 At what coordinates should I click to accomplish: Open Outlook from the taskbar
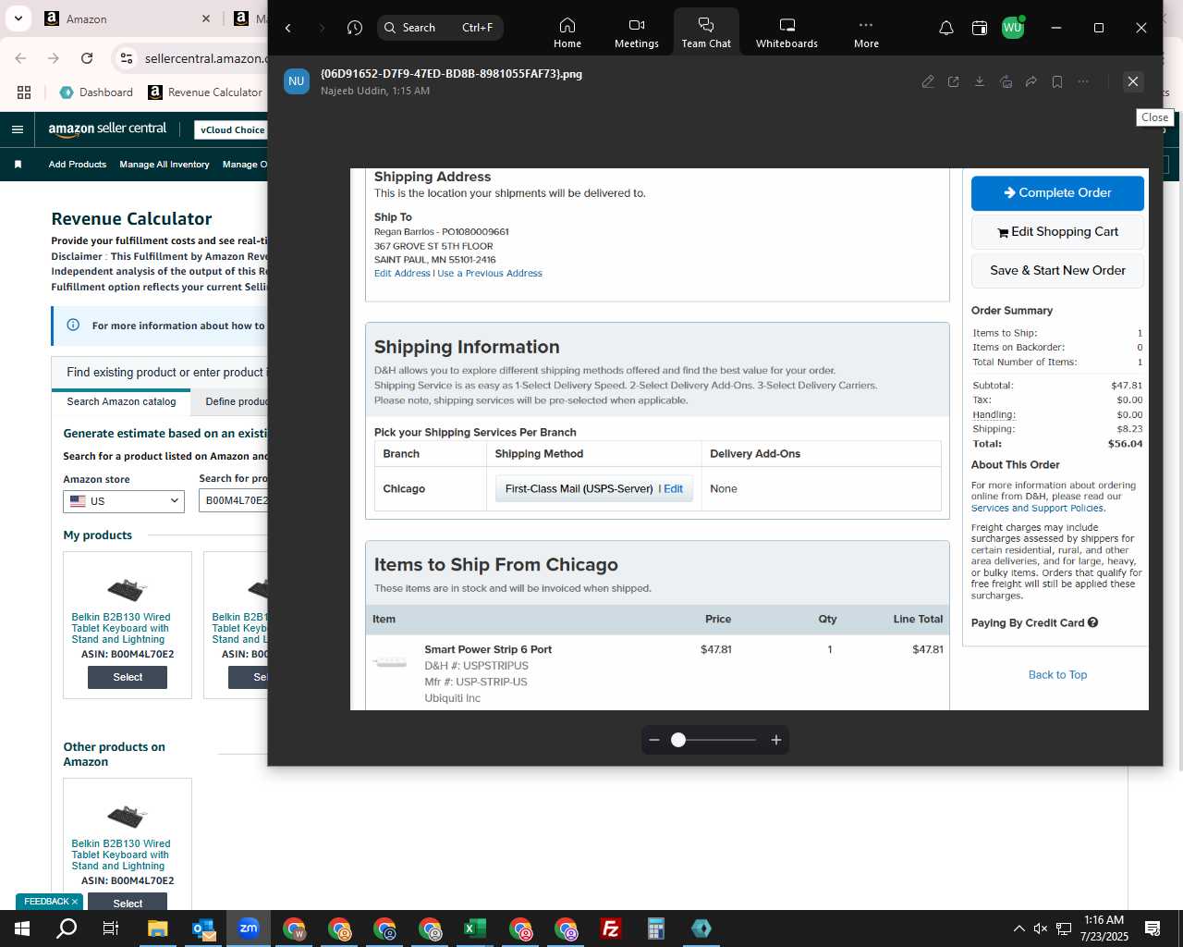203,929
